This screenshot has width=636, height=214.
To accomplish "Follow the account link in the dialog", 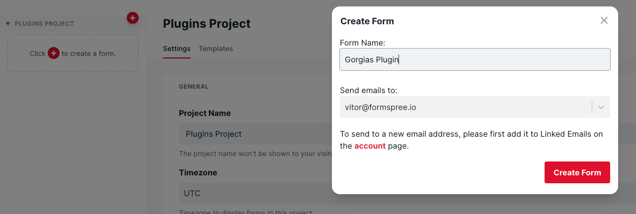I will tap(370, 146).
